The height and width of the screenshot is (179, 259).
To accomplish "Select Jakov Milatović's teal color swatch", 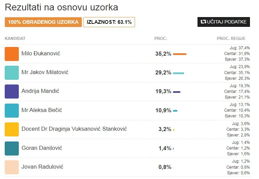I will pyautogui.click(x=12, y=73).
